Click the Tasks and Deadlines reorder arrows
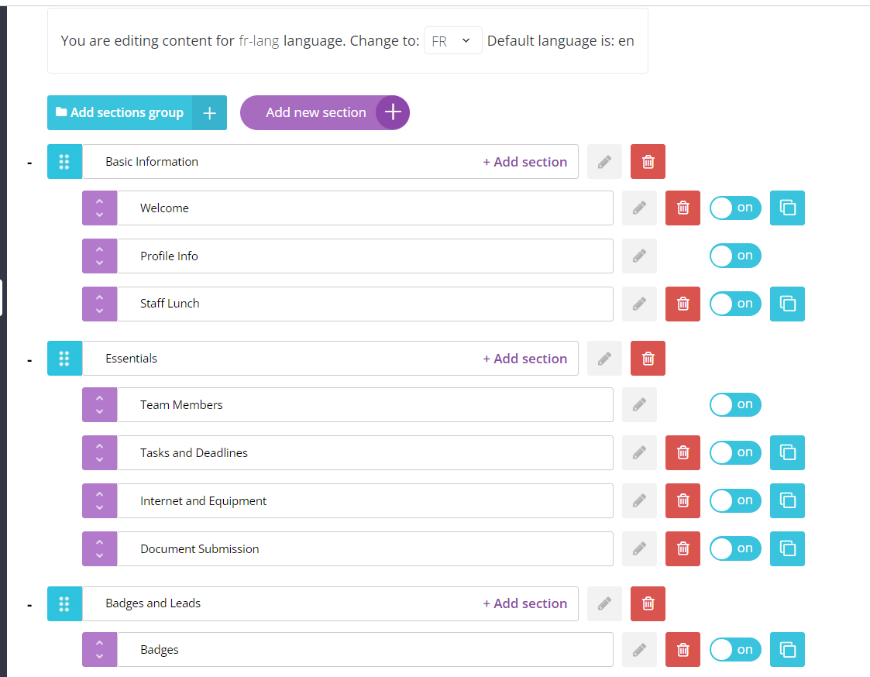The height and width of the screenshot is (677, 870). [x=99, y=453]
